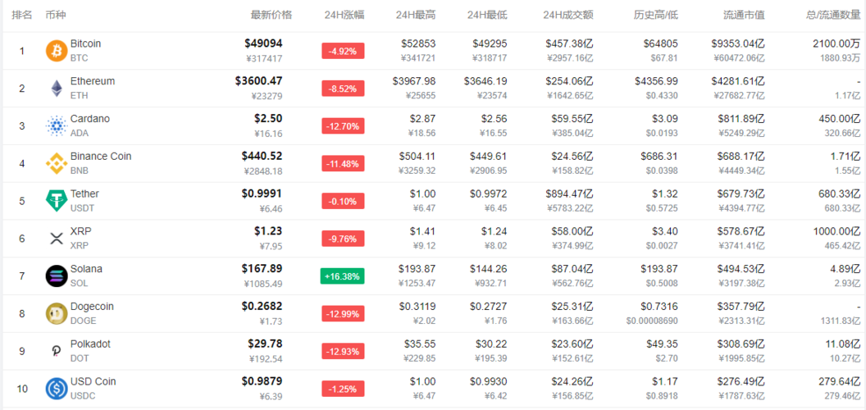Click the Ethereum diamond logo icon

[x=57, y=89]
